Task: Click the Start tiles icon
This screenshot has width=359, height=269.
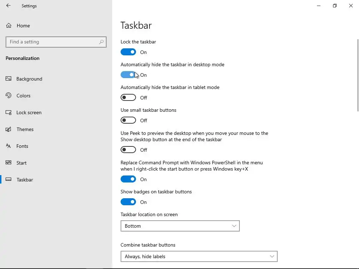Action: pyautogui.click(x=9, y=163)
